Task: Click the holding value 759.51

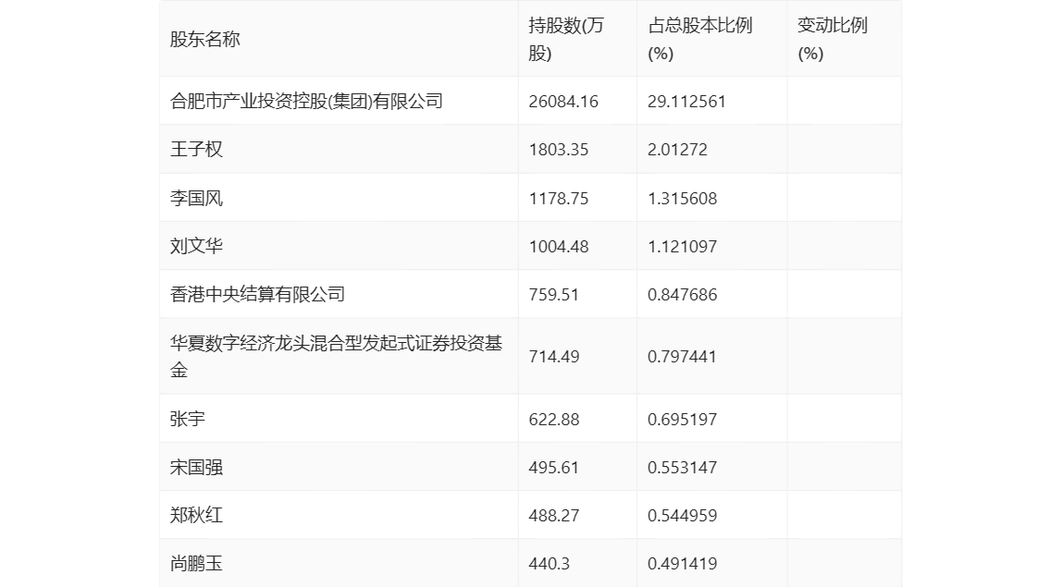Action: pyautogui.click(x=554, y=295)
